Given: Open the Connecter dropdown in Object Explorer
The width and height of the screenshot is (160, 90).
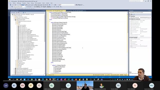Looking at the screenshot, I should pos(13,13).
